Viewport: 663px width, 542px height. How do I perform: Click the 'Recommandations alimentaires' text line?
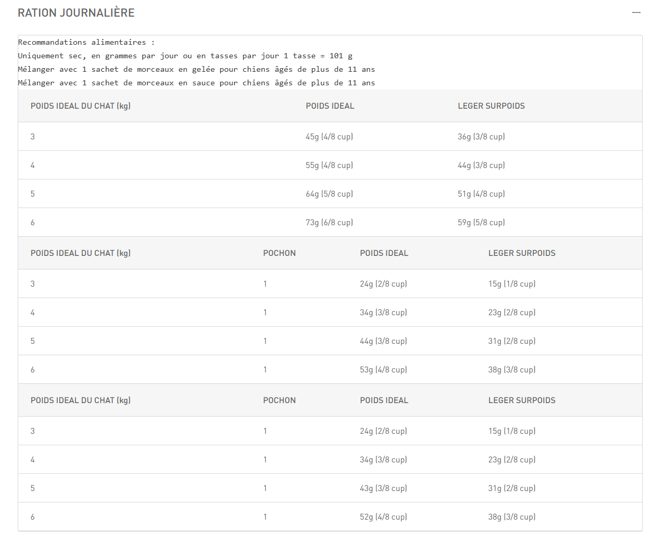[x=86, y=42]
